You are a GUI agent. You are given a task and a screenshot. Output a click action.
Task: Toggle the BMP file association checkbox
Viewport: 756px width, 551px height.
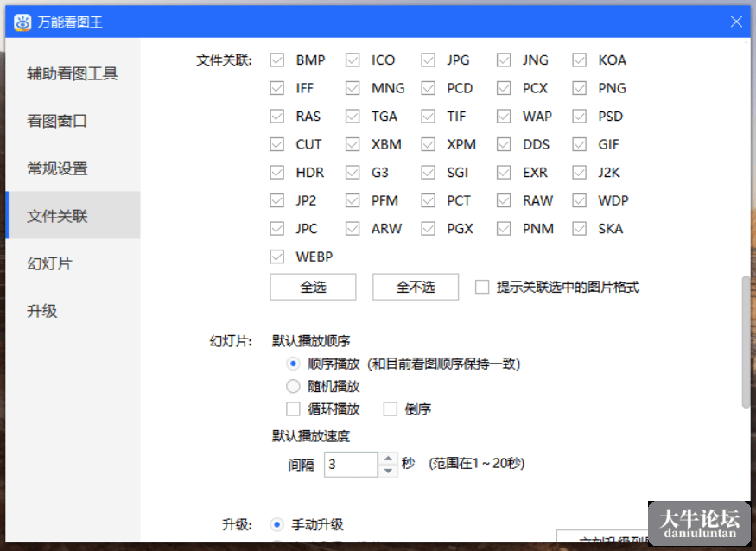click(x=276, y=60)
